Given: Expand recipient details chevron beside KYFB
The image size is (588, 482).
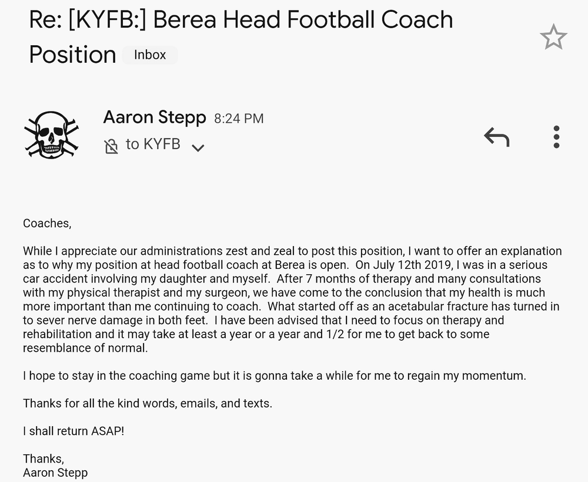Looking at the screenshot, I should [198, 147].
